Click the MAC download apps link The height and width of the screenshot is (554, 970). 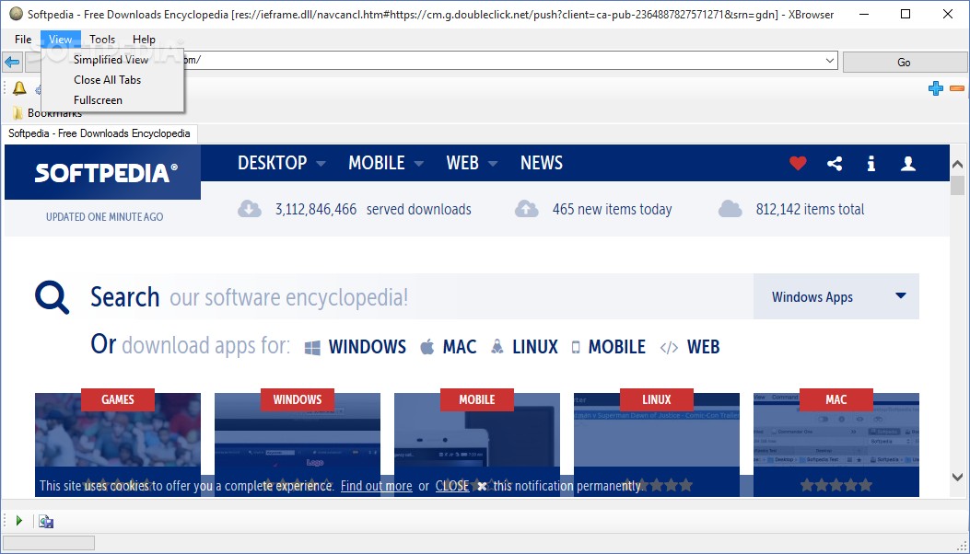(449, 347)
